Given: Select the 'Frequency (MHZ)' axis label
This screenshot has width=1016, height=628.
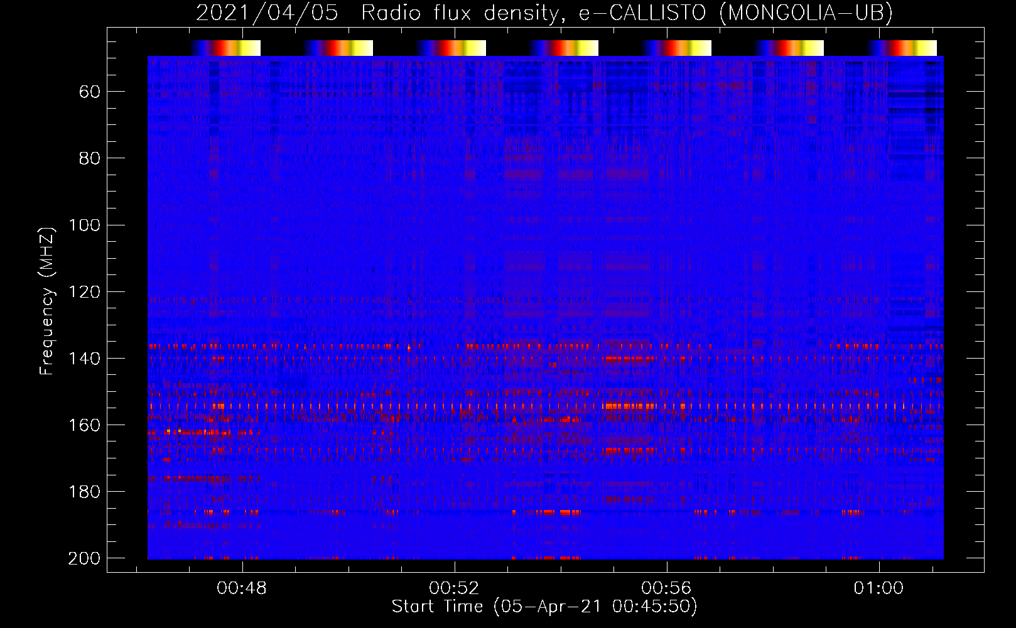Looking at the screenshot, I should coord(47,301).
